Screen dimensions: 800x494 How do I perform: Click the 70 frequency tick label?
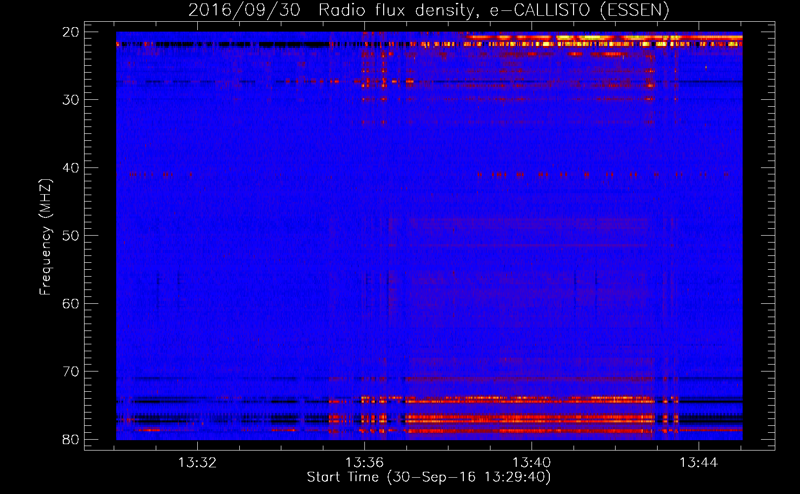(71, 371)
